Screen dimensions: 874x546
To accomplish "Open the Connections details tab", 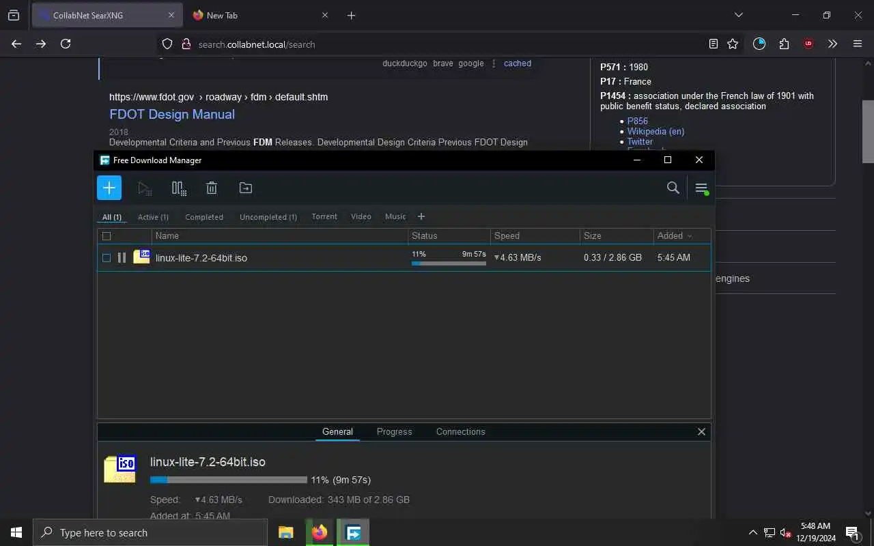I will pyautogui.click(x=460, y=431).
